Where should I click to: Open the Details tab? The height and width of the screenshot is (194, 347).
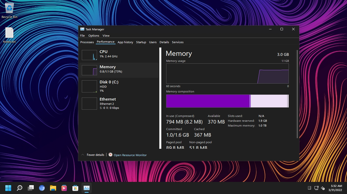tap(164, 42)
